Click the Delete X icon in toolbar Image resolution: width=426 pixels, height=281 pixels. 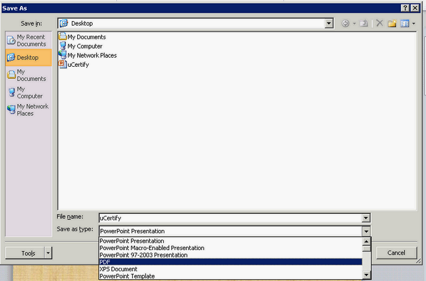(x=379, y=23)
